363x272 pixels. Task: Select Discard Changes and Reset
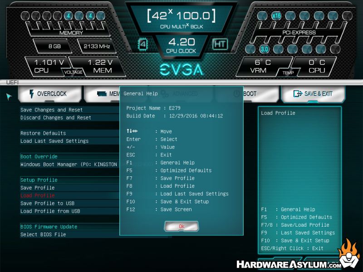tap(70, 118)
